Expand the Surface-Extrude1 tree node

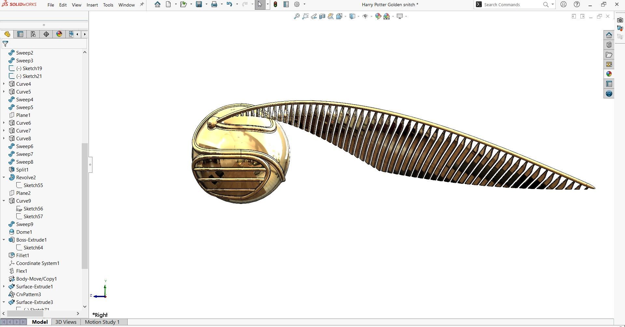pyautogui.click(x=4, y=286)
